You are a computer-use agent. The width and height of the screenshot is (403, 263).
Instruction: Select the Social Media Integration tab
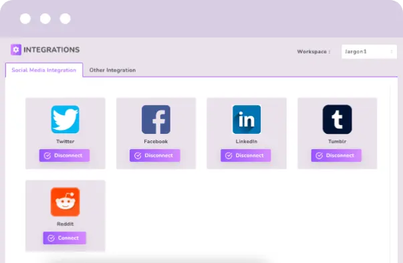44,70
